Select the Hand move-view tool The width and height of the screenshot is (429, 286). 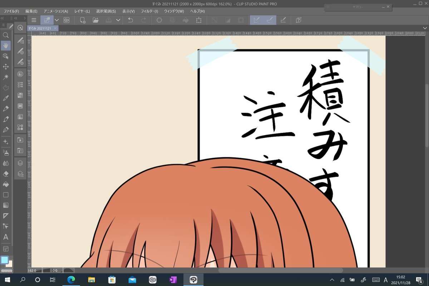[x=6, y=45]
